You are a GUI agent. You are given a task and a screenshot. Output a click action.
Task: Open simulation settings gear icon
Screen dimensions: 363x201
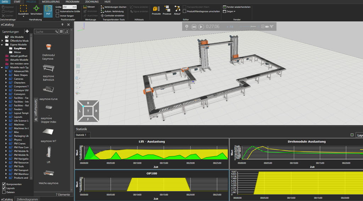pos(187,27)
